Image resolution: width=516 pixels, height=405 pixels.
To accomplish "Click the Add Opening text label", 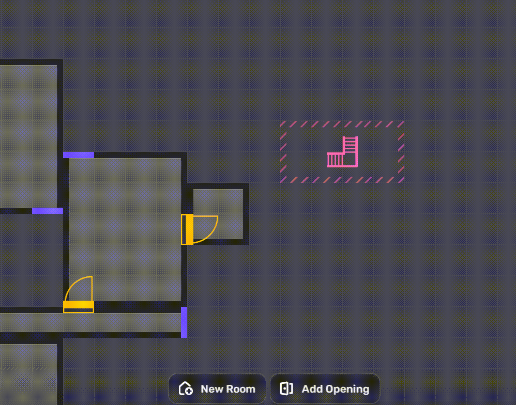I will pos(336,389).
